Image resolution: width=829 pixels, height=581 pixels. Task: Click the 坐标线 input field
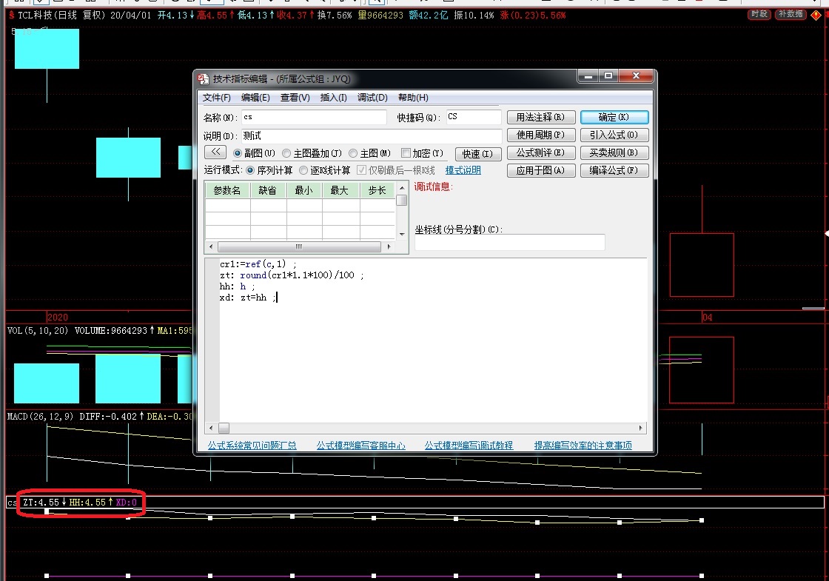509,243
